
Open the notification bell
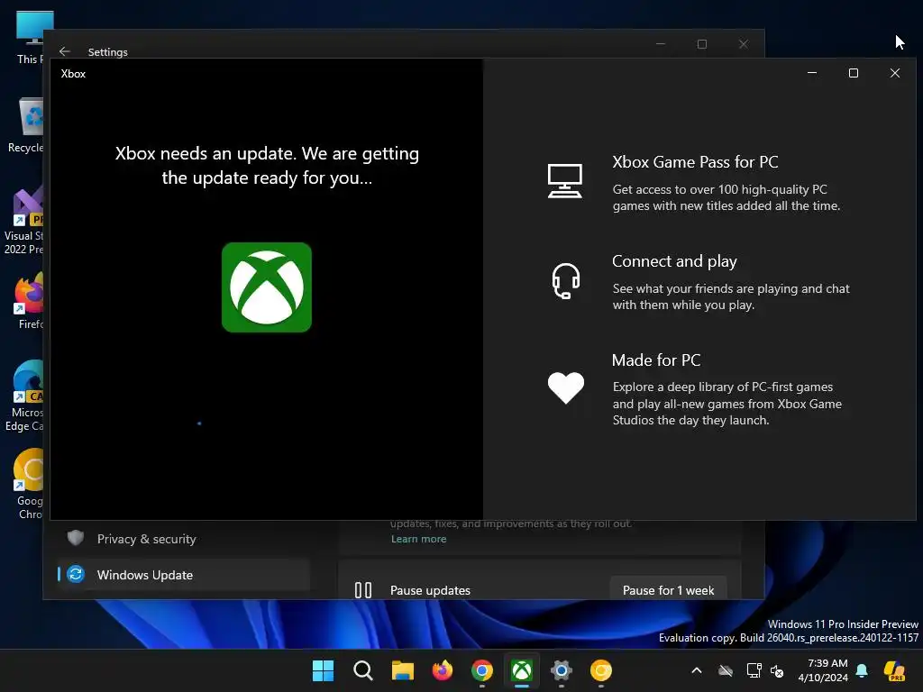[x=862, y=670]
